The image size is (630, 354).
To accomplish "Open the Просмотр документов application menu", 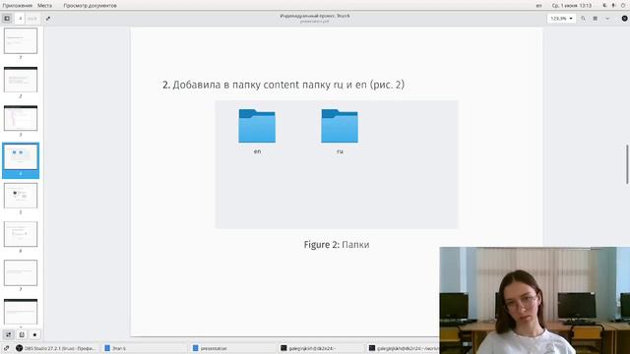I will (x=90, y=6).
